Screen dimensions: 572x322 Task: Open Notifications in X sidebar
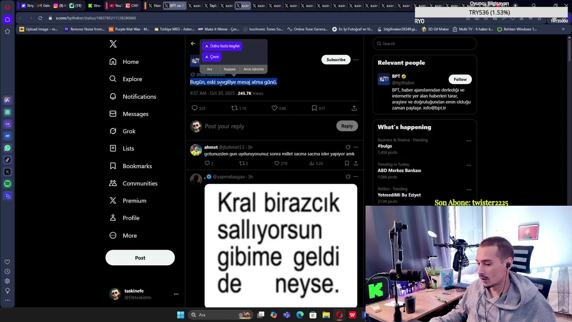pyautogui.click(x=133, y=97)
